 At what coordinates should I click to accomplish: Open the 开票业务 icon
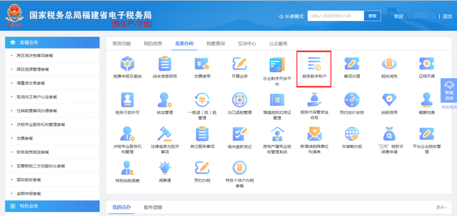[239, 64]
